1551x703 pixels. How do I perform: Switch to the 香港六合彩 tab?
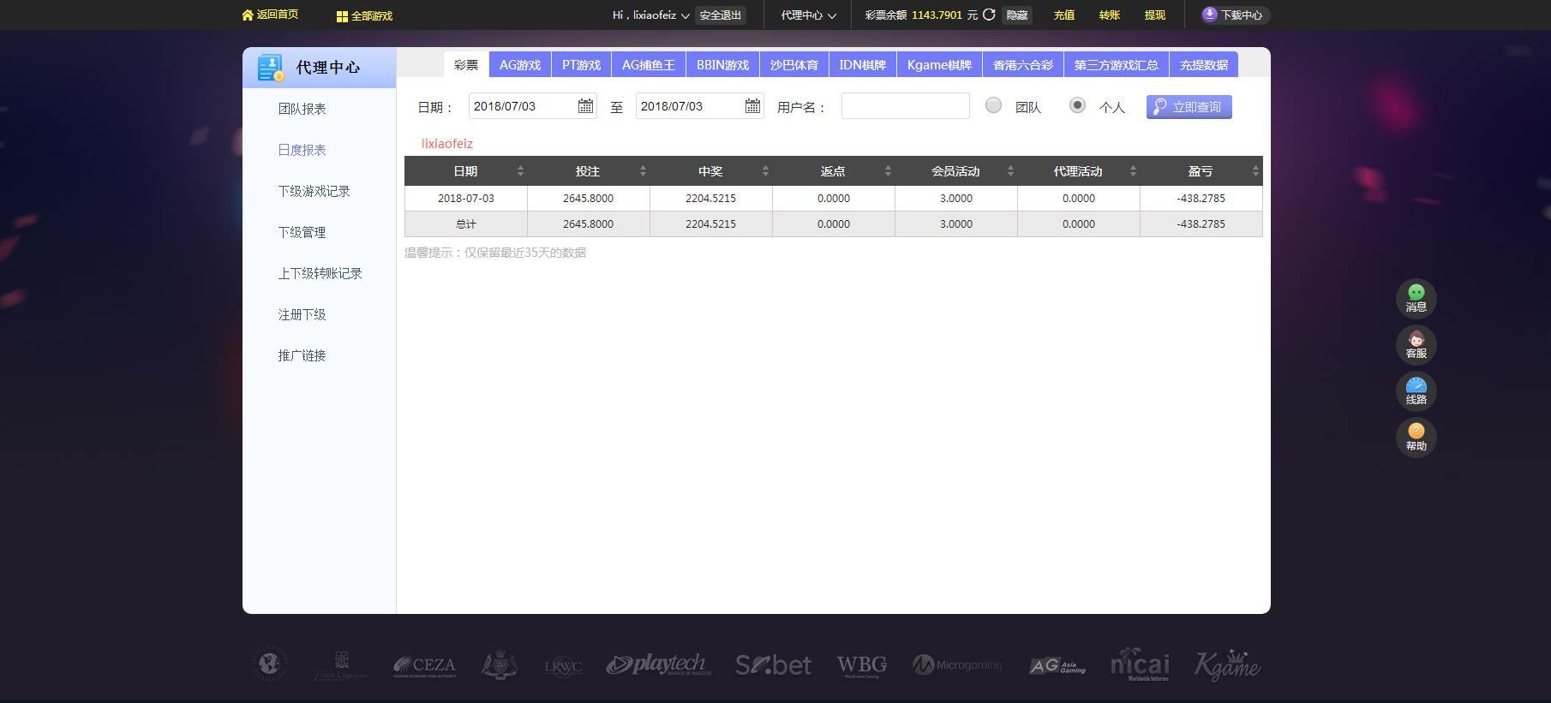tap(1023, 65)
